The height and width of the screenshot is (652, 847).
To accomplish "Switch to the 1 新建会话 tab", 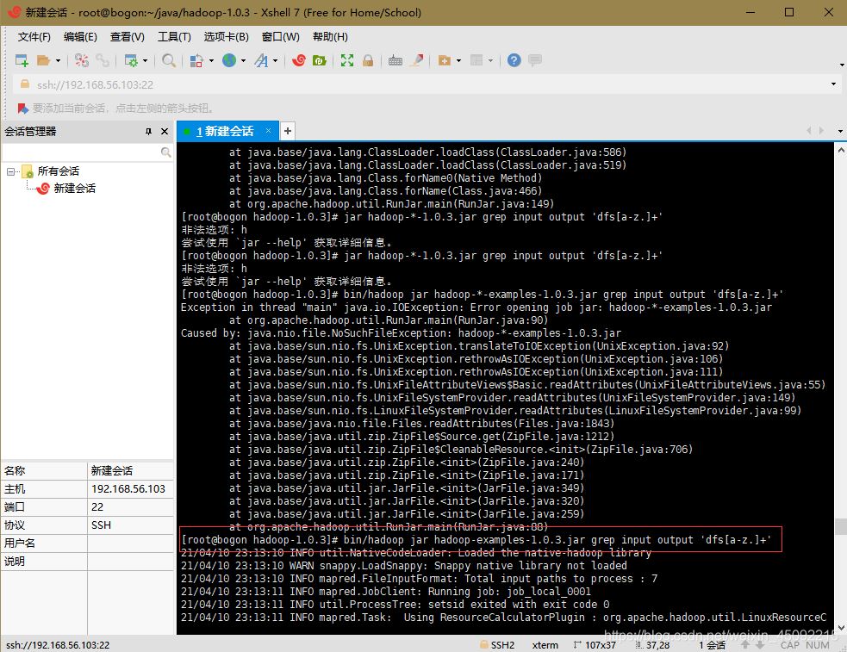I will [x=224, y=131].
